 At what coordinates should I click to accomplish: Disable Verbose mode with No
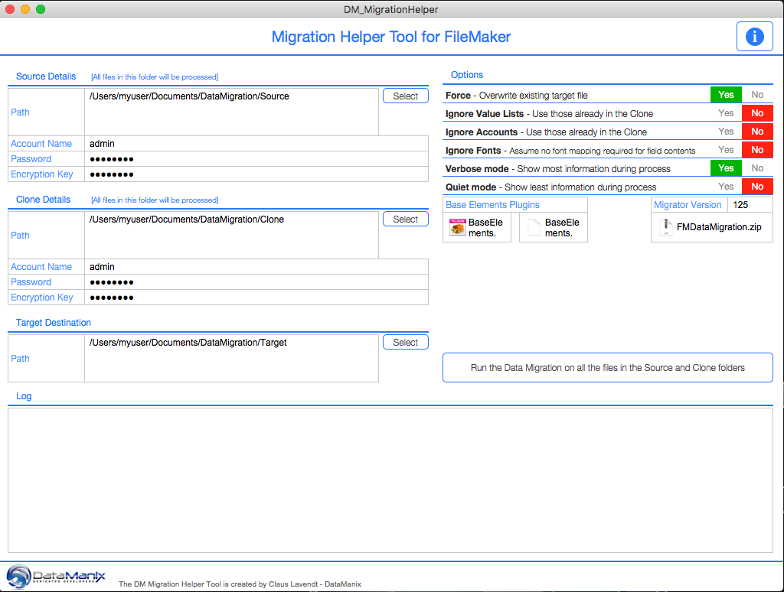(757, 168)
